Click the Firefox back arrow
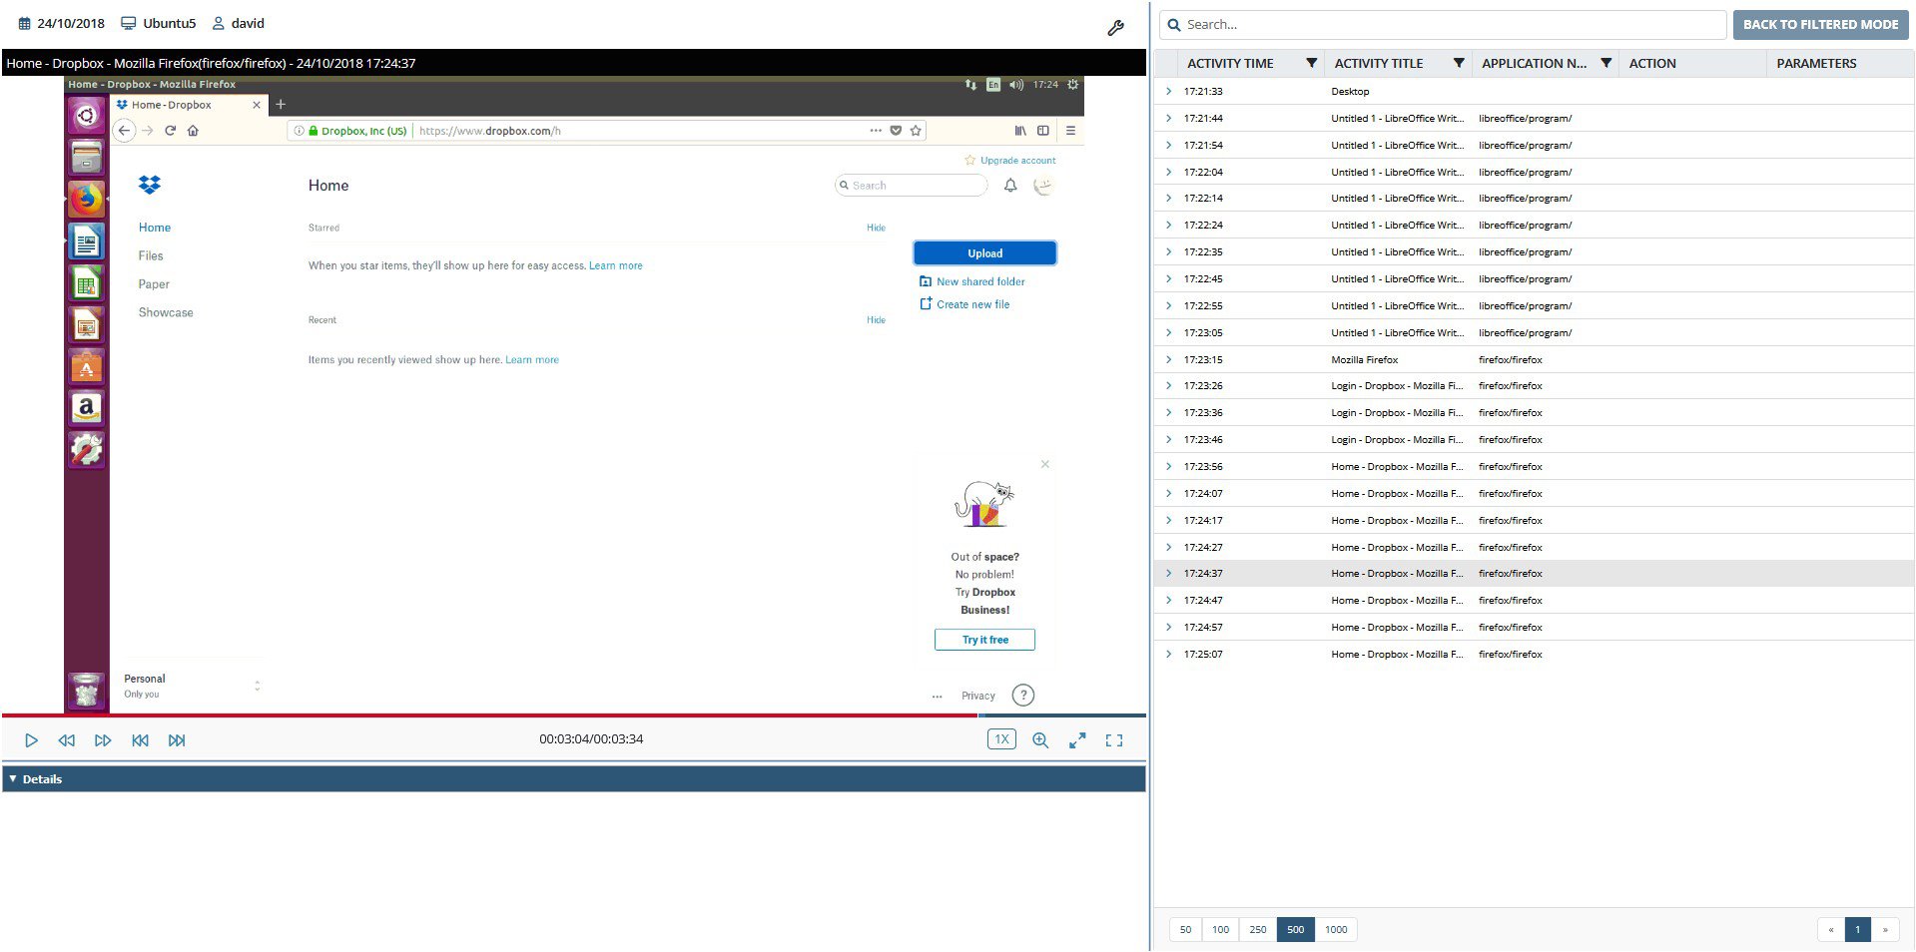 pyautogui.click(x=124, y=131)
